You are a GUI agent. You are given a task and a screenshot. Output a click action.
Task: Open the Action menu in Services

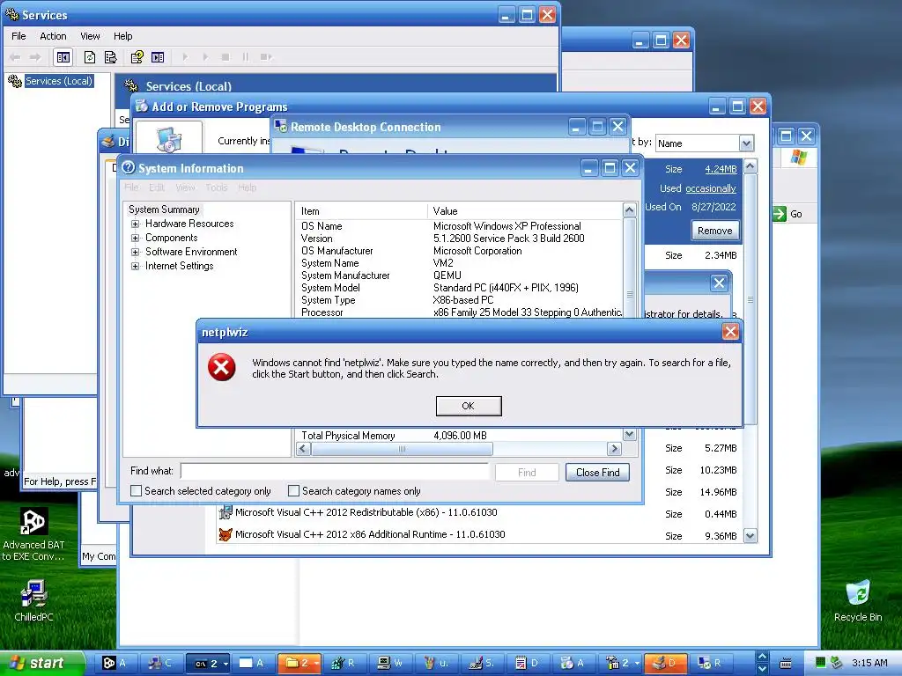click(53, 36)
